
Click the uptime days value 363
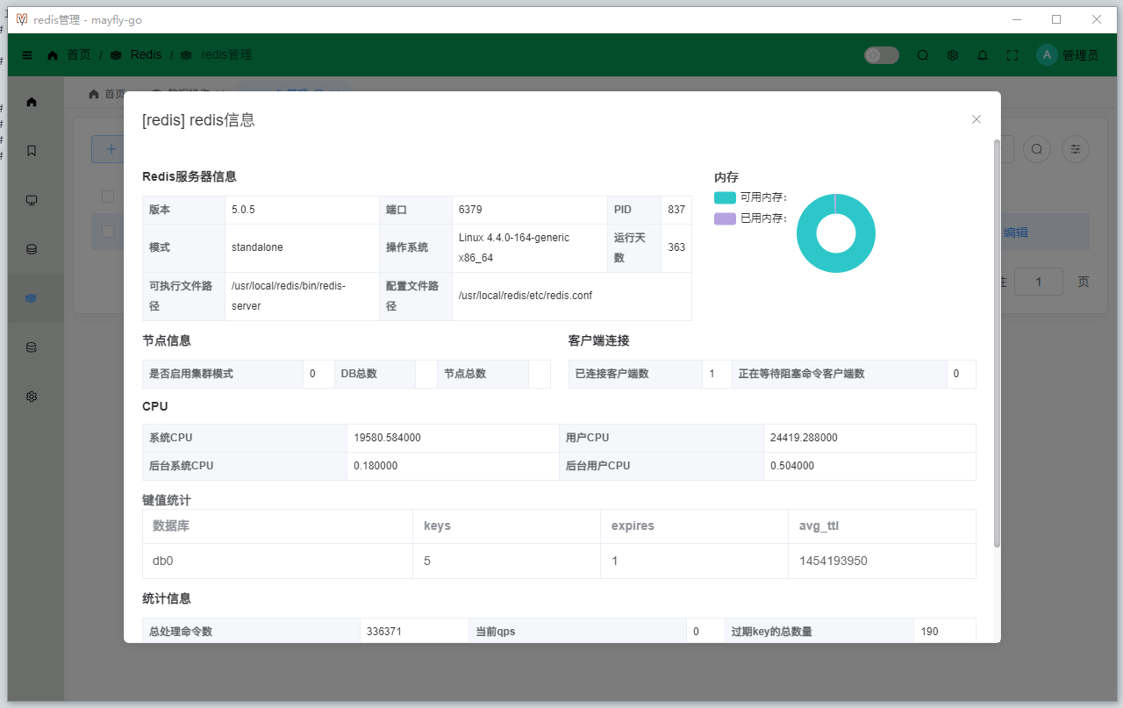(x=676, y=247)
